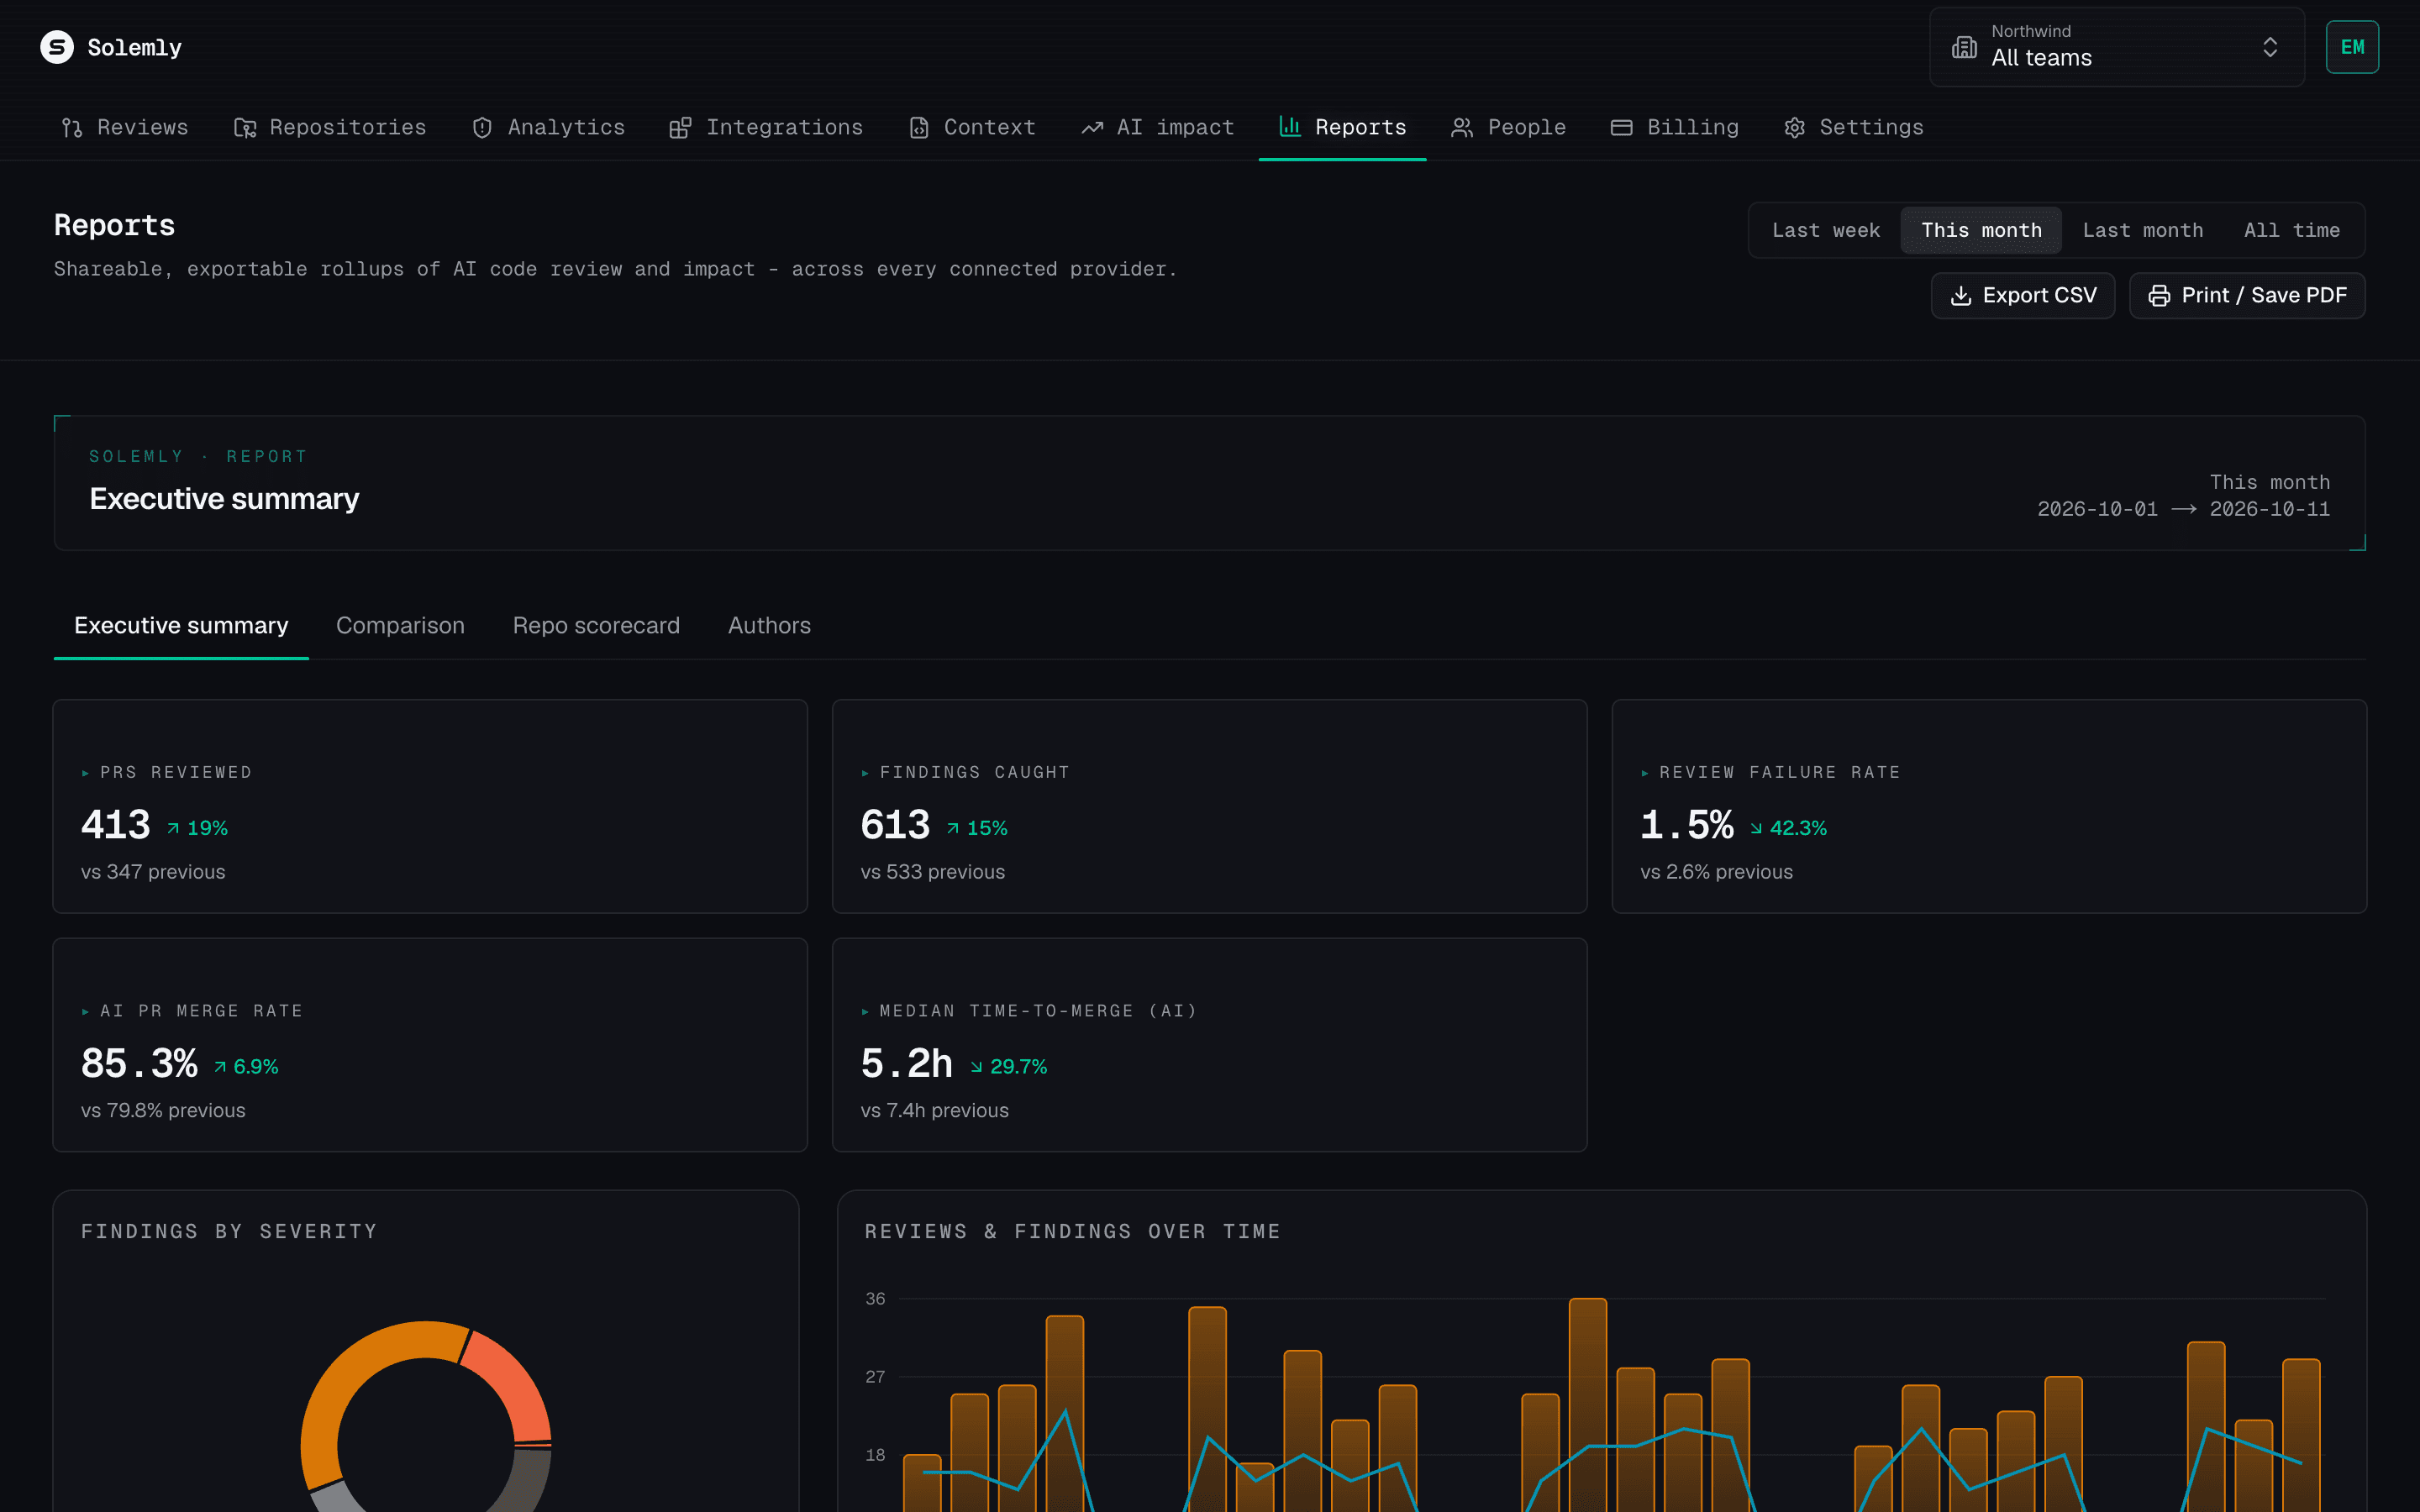Screen dimensions: 2420x1512
Task: Expand the team switcher chevrons
Action: point(2270,47)
